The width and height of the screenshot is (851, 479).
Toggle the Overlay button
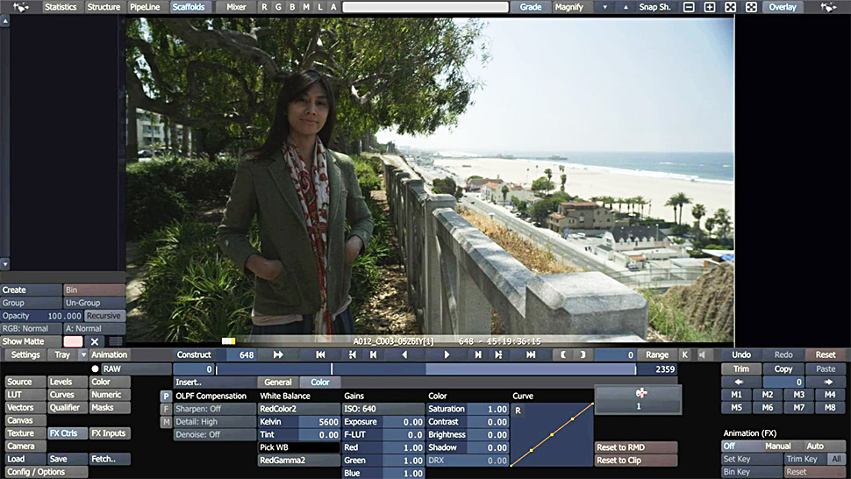783,7
